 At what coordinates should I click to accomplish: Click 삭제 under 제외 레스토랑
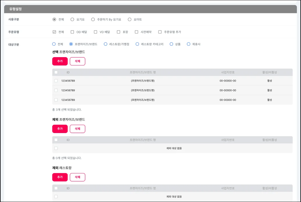[77, 177]
